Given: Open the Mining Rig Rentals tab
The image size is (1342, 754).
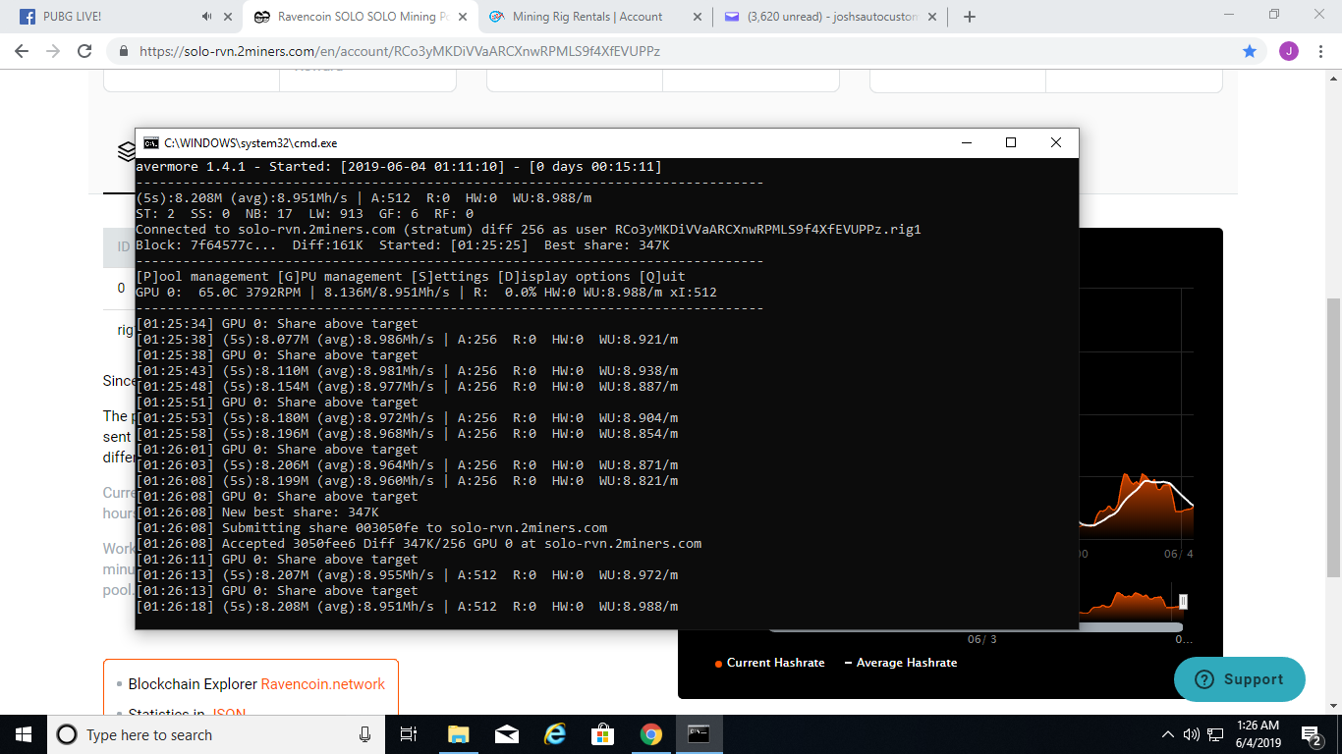Looking at the screenshot, I should 587,17.
